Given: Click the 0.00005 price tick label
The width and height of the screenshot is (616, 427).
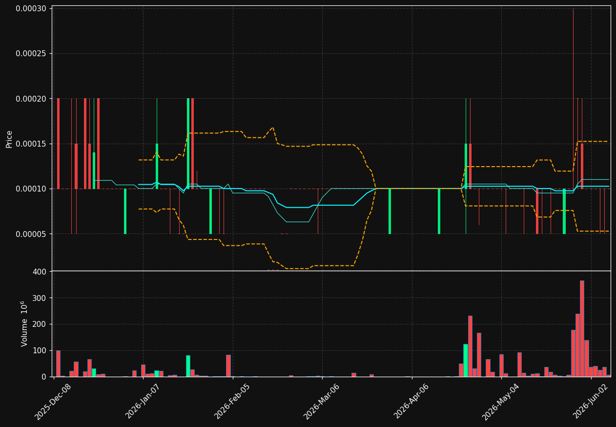Looking at the screenshot, I should 31,234.
